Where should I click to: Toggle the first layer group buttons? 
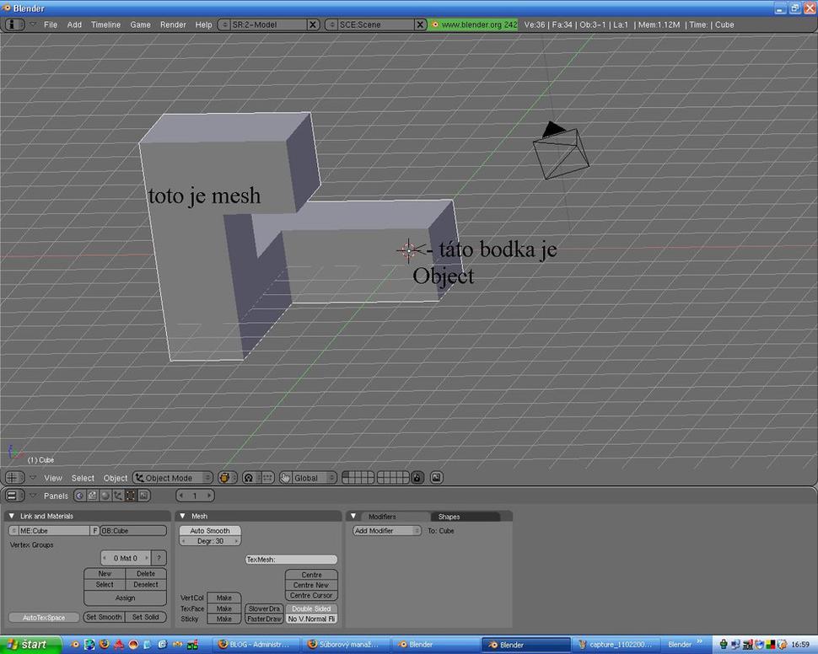(358, 478)
